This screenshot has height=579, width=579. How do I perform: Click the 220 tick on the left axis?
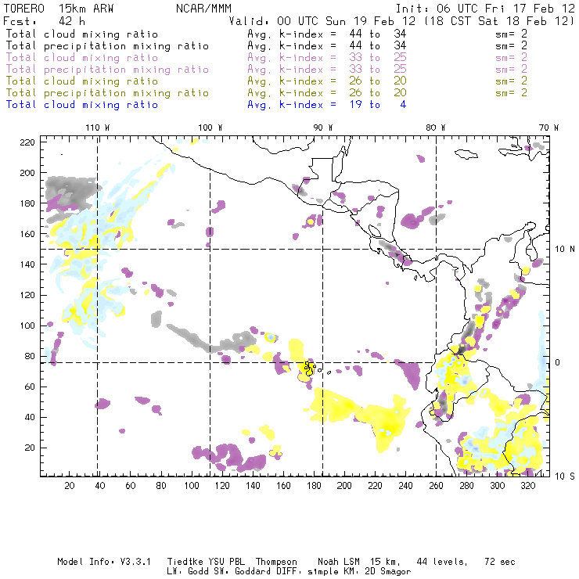(x=28, y=142)
